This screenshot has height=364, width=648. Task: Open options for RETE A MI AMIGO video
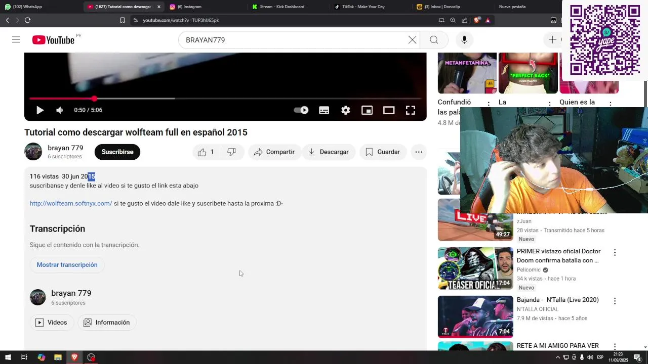[615, 347]
